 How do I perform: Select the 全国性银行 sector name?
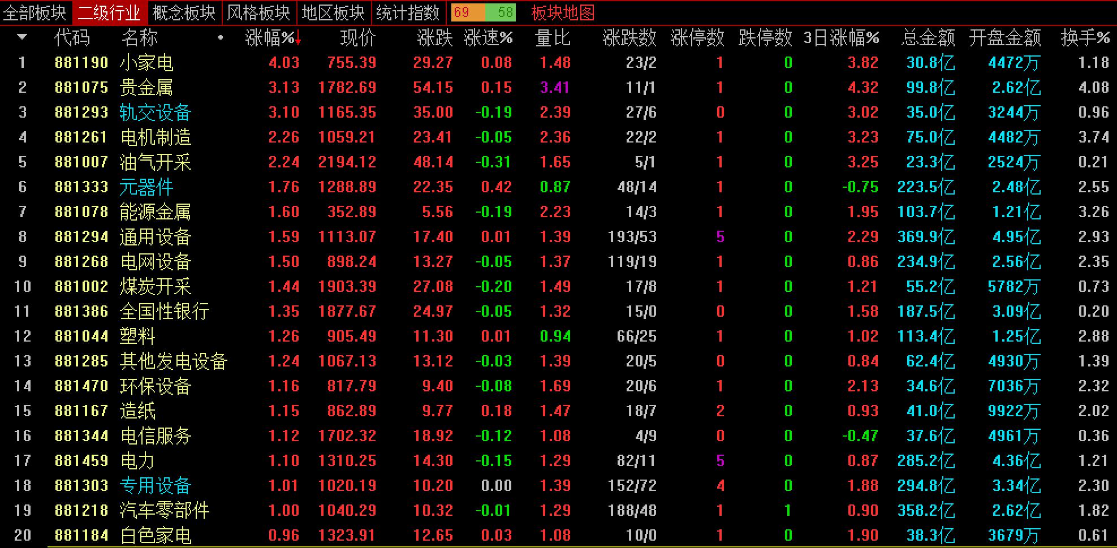pos(165,311)
